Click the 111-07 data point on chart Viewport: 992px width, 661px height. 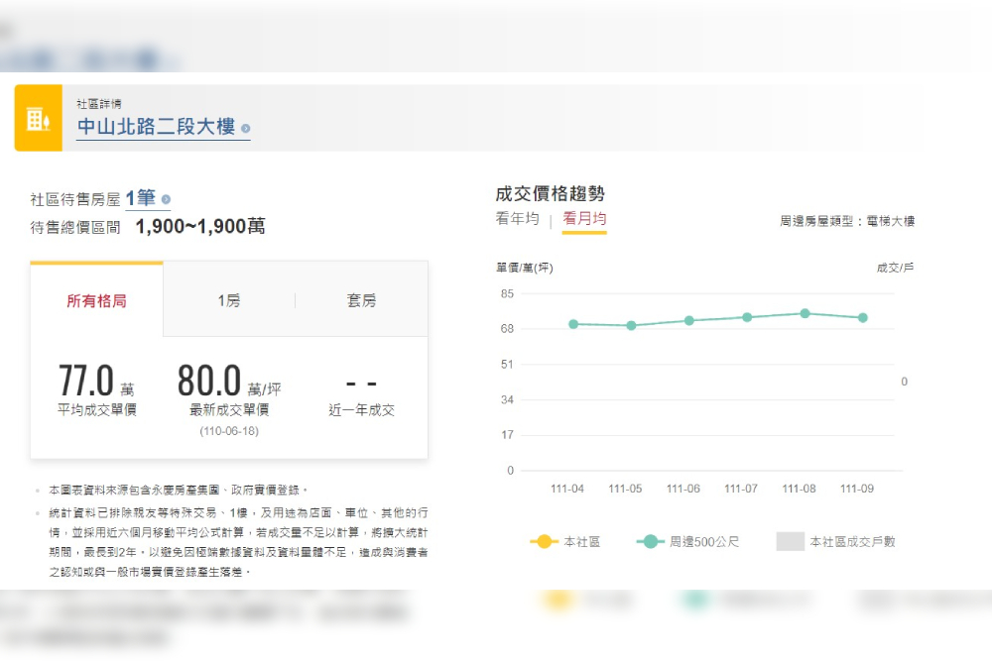[747, 317]
